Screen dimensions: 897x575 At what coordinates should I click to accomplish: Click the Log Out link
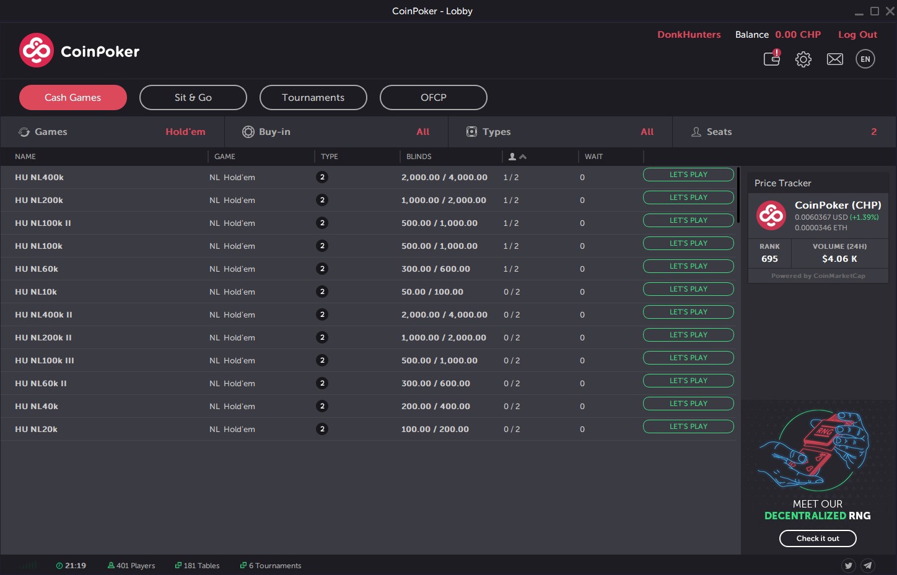[857, 35]
